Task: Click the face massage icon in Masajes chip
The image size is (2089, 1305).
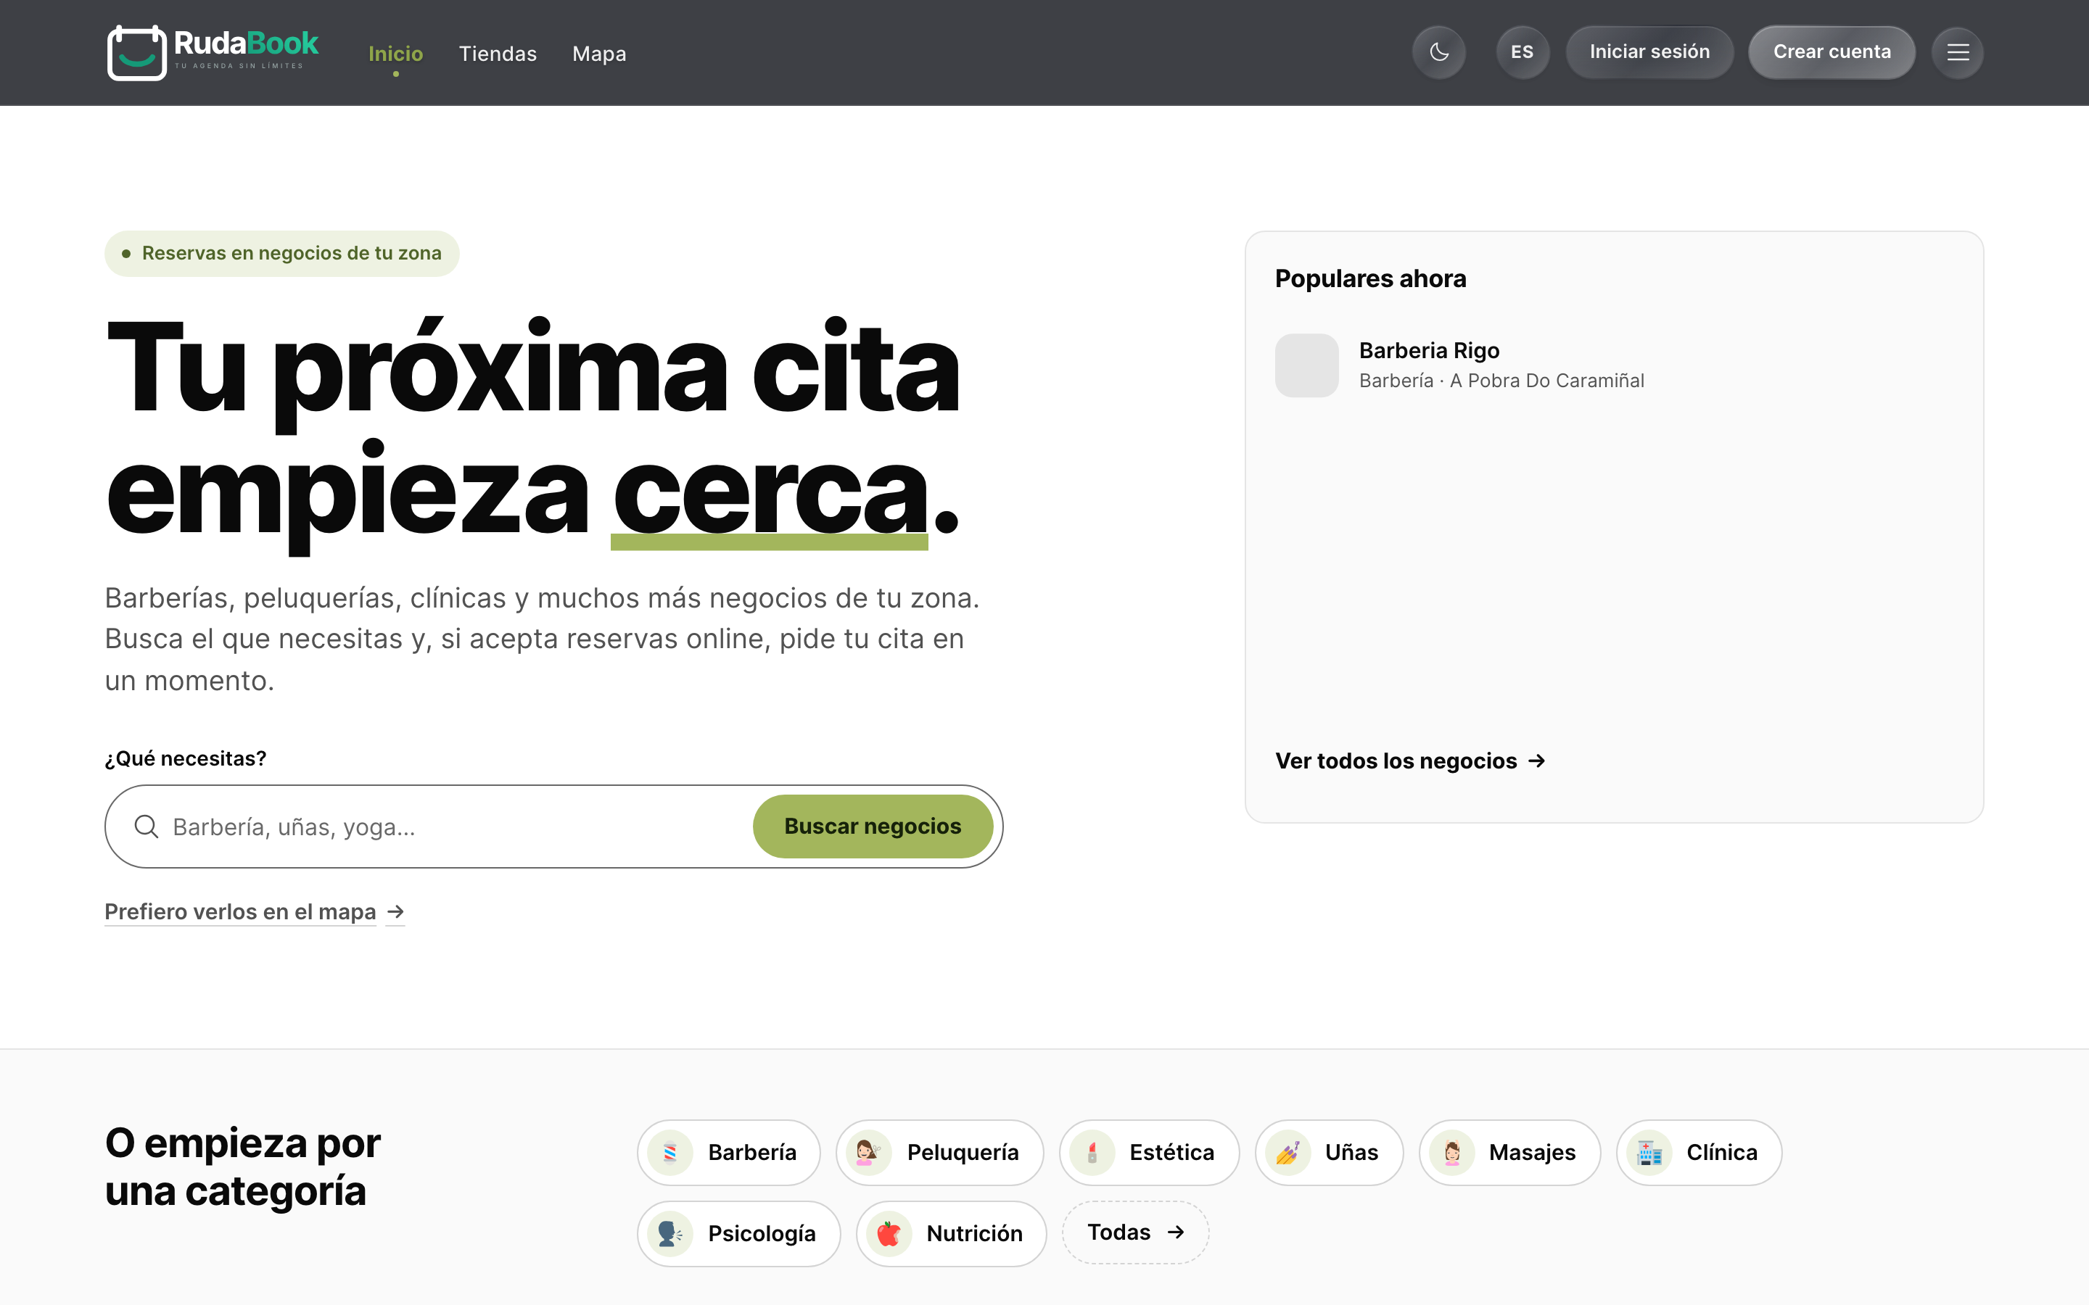Action: (x=1452, y=1152)
